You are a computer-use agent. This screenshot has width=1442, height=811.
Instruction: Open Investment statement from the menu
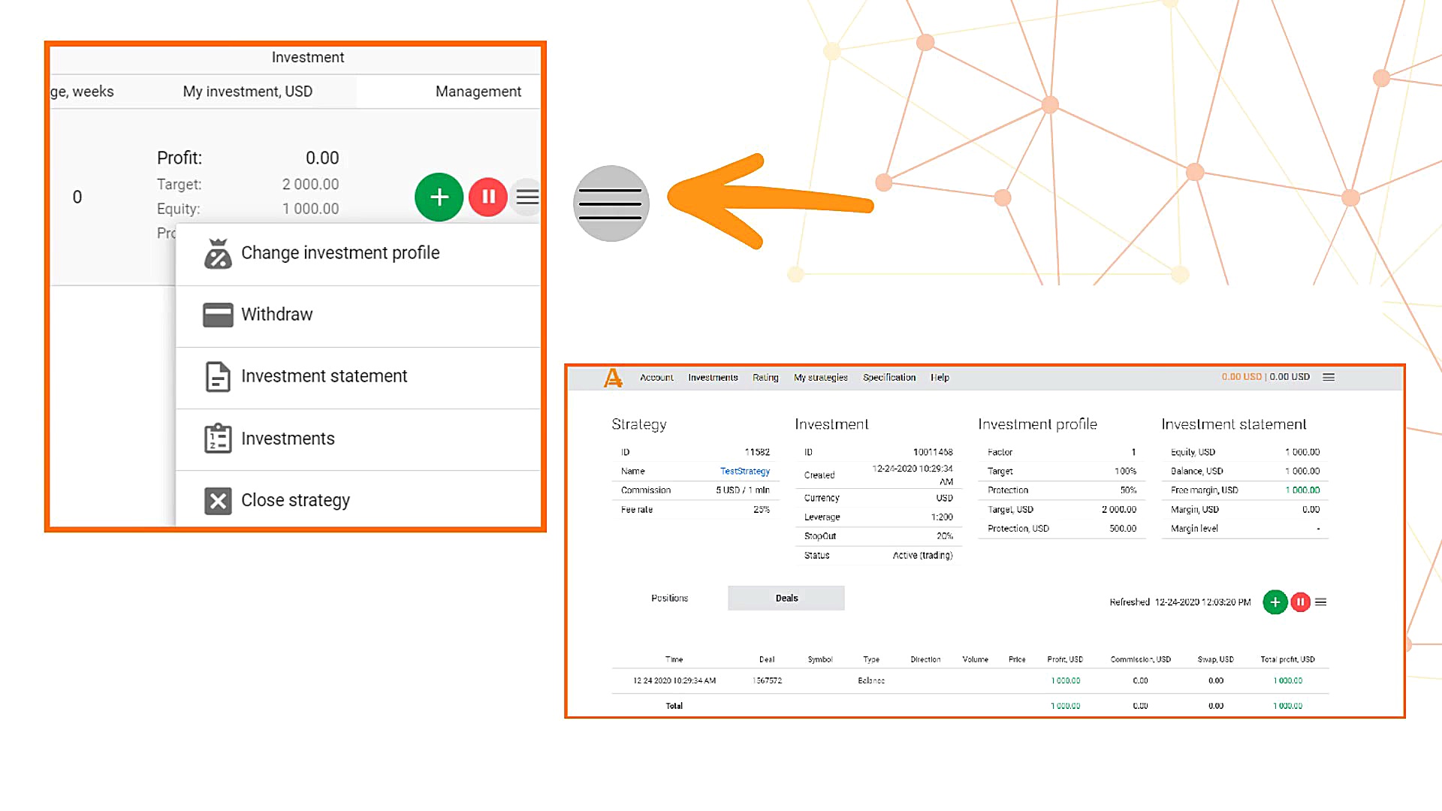(324, 376)
